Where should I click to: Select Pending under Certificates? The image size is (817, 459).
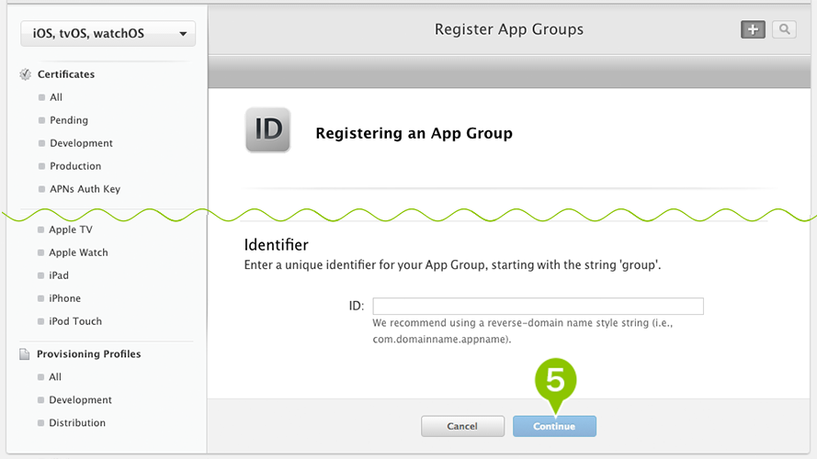[69, 120]
